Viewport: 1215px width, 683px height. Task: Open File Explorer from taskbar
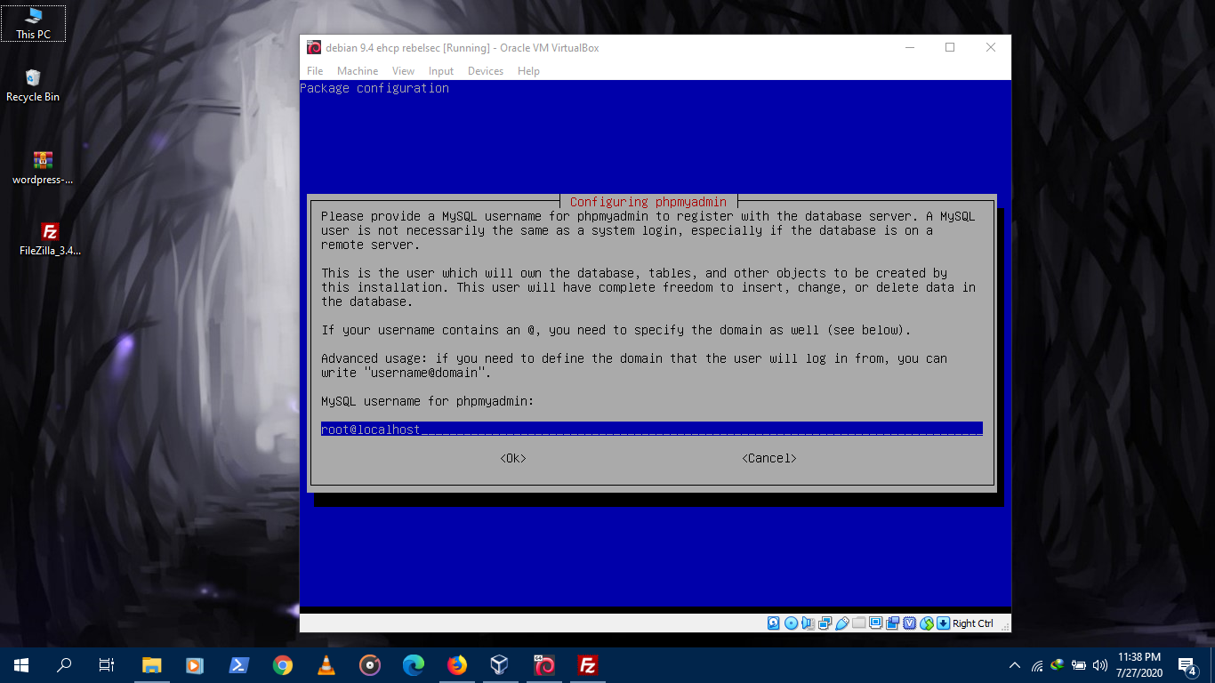(152, 665)
